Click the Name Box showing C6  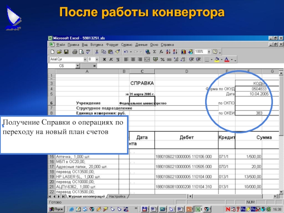[x=61, y=66]
